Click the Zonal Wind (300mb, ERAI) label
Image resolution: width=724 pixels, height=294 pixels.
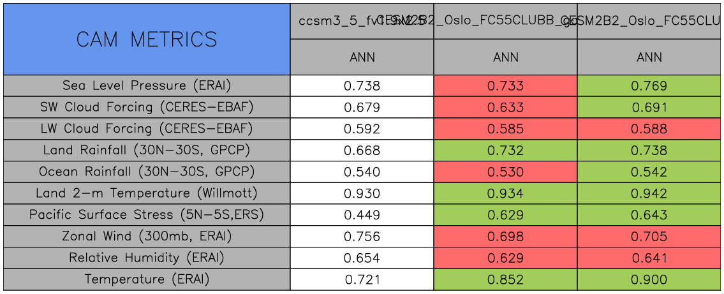click(147, 237)
